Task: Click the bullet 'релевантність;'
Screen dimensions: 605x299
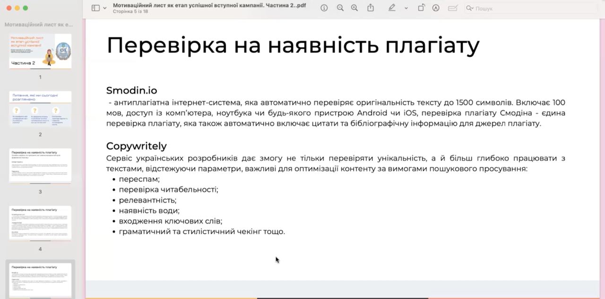Action: pos(147,200)
